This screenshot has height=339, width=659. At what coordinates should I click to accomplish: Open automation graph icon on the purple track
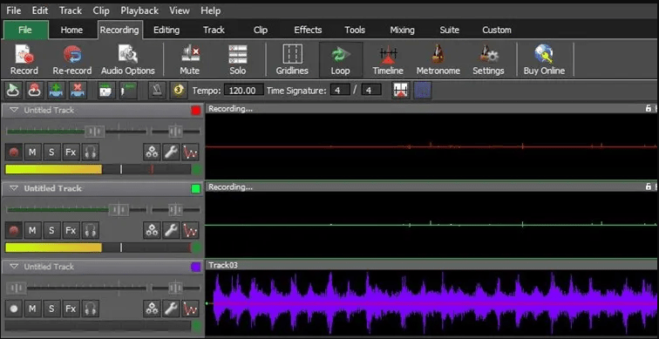point(190,308)
